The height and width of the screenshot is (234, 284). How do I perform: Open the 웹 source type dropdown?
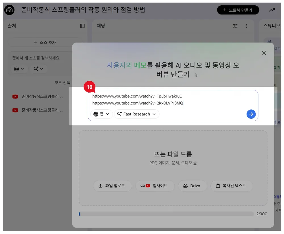(101, 114)
